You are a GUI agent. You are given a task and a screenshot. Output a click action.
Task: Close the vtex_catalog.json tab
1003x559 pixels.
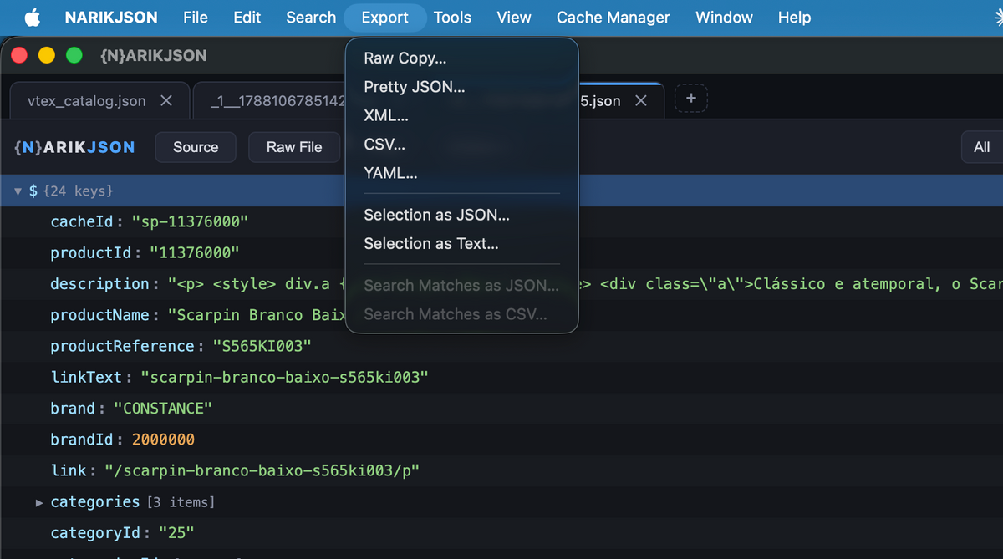(x=166, y=100)
